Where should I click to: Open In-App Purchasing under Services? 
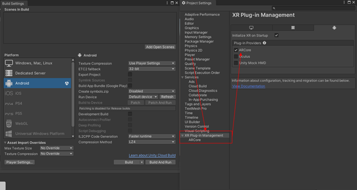click(203, 100)
